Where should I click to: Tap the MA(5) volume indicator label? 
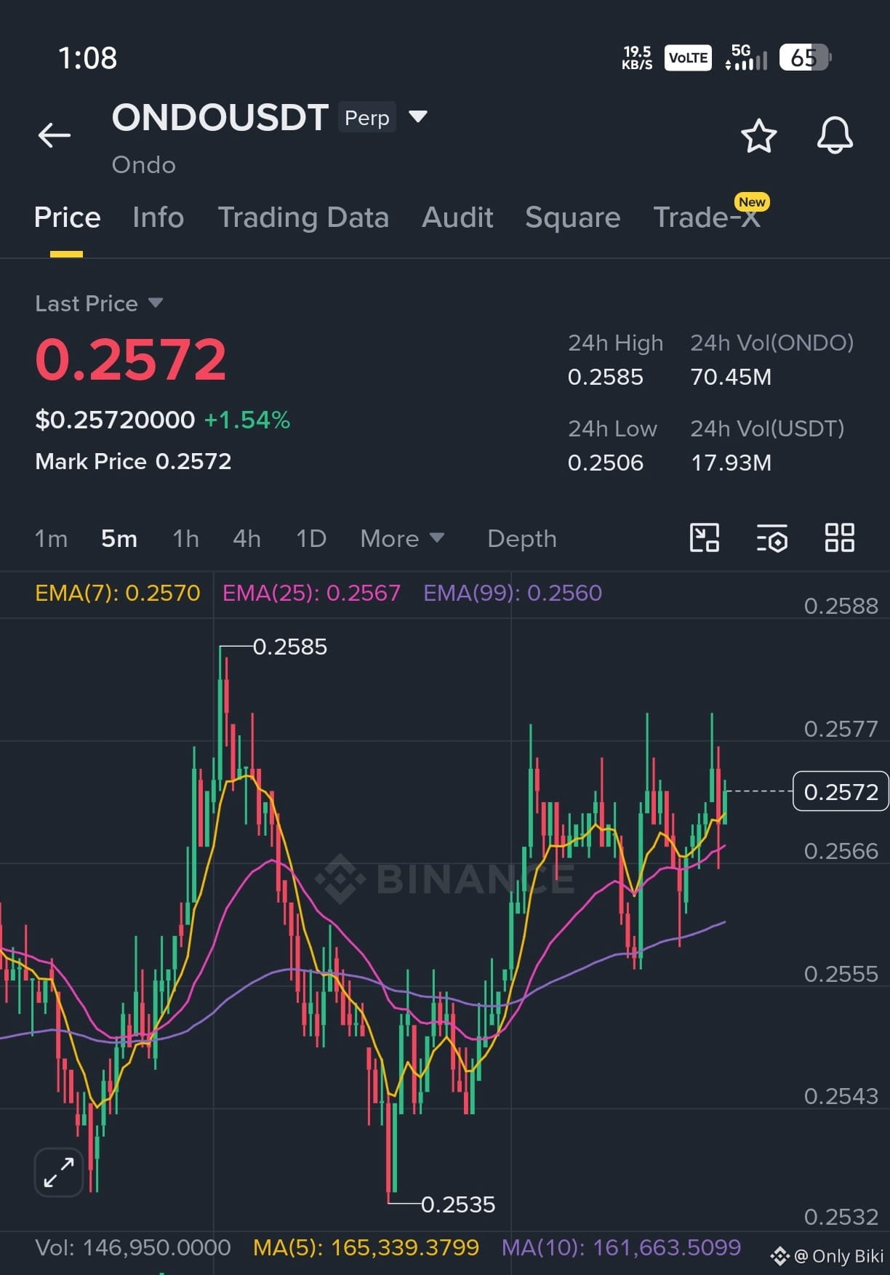(x=366, y=1247)
